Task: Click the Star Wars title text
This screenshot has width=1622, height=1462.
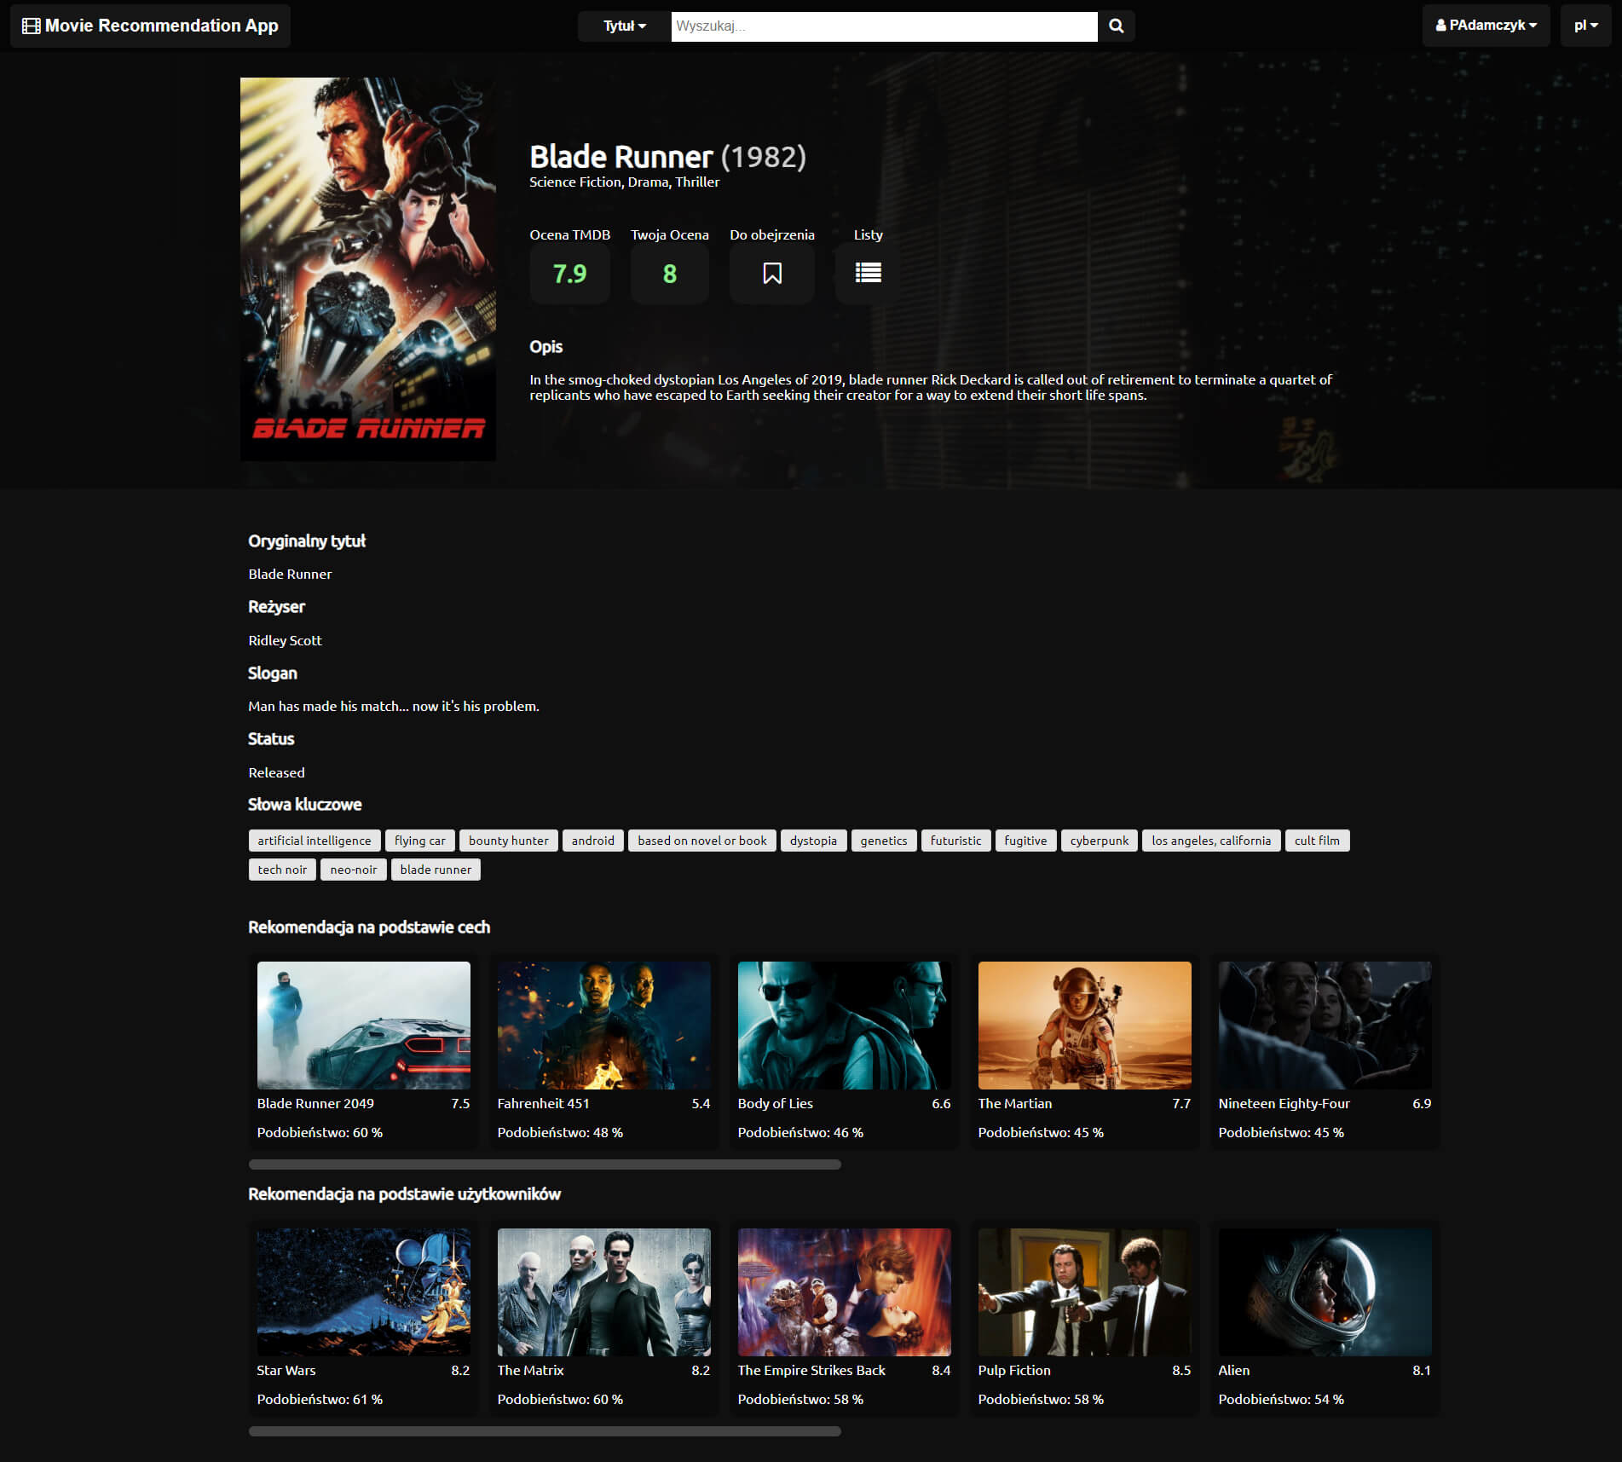Action: pyautogui.click(x=286, y=1370)
